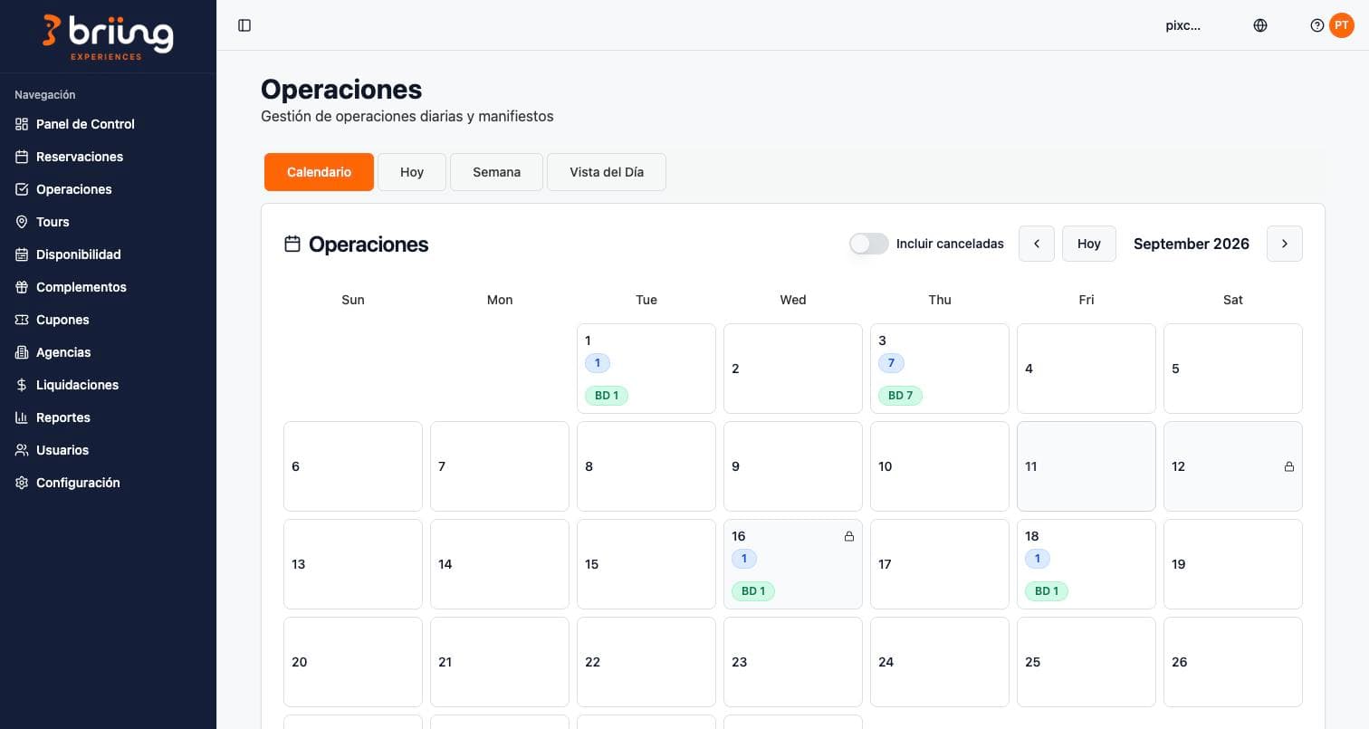Click the lock icon on day 16
1369x729 pixels.
click(x=848, y=536)
